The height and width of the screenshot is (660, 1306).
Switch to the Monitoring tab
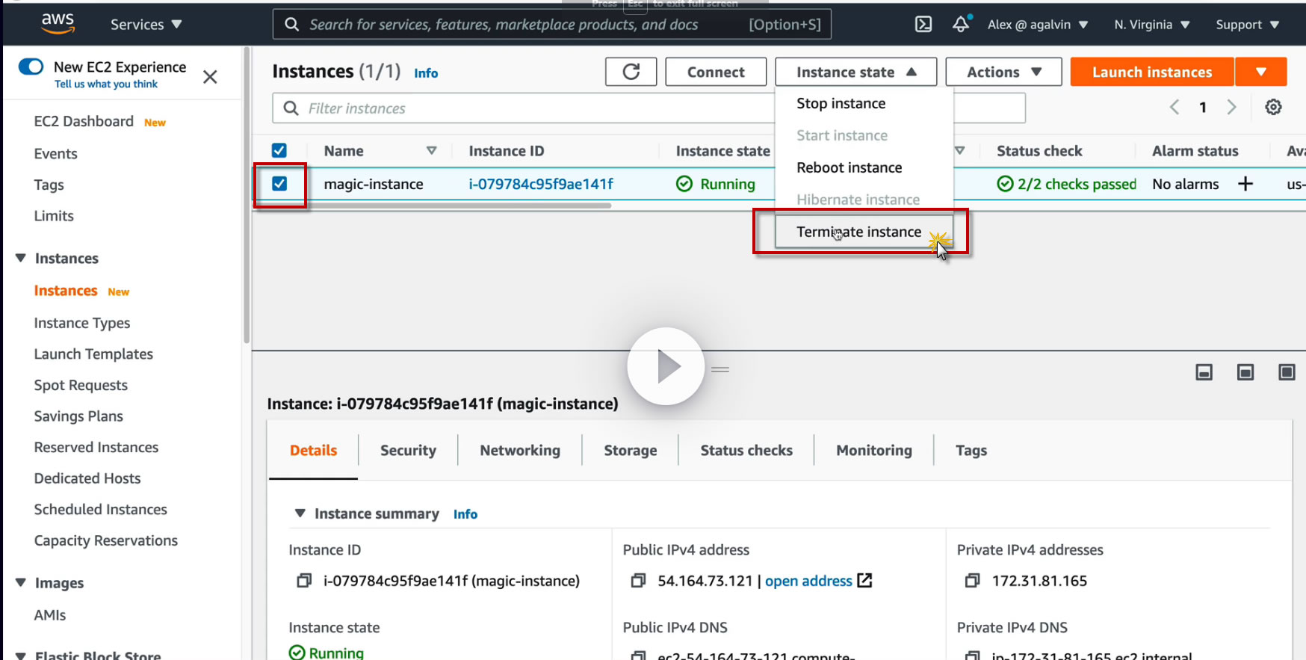point(874,450)
